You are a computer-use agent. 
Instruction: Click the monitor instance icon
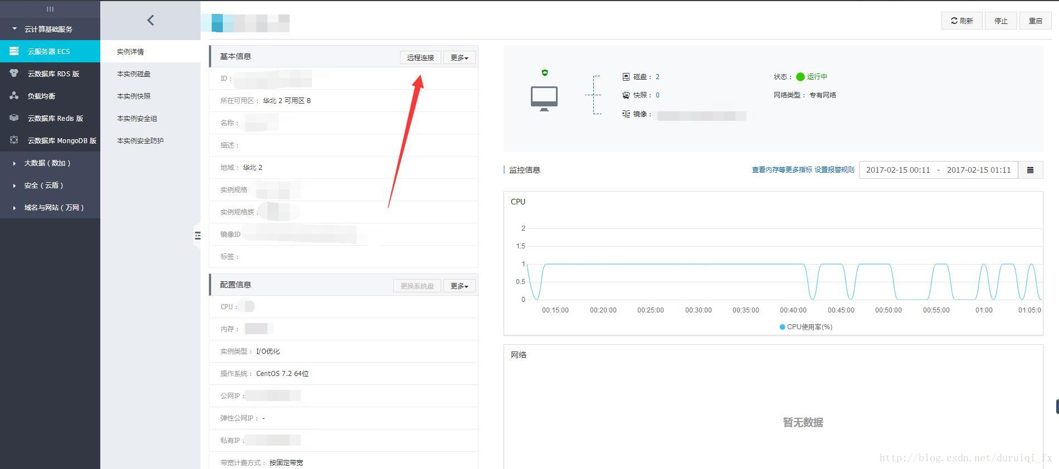[x=544, y=98]
